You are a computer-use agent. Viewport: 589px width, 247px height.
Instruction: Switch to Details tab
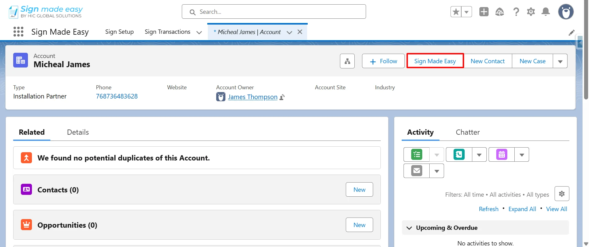78,132
